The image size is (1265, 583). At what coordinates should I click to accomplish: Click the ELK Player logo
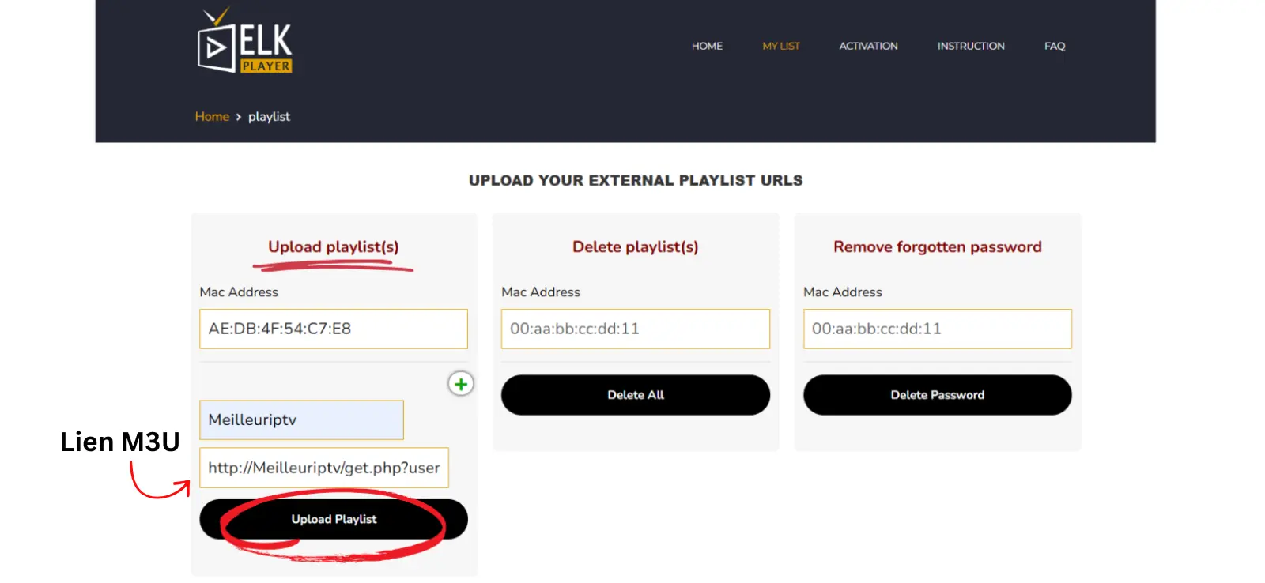tap(244, 41)
